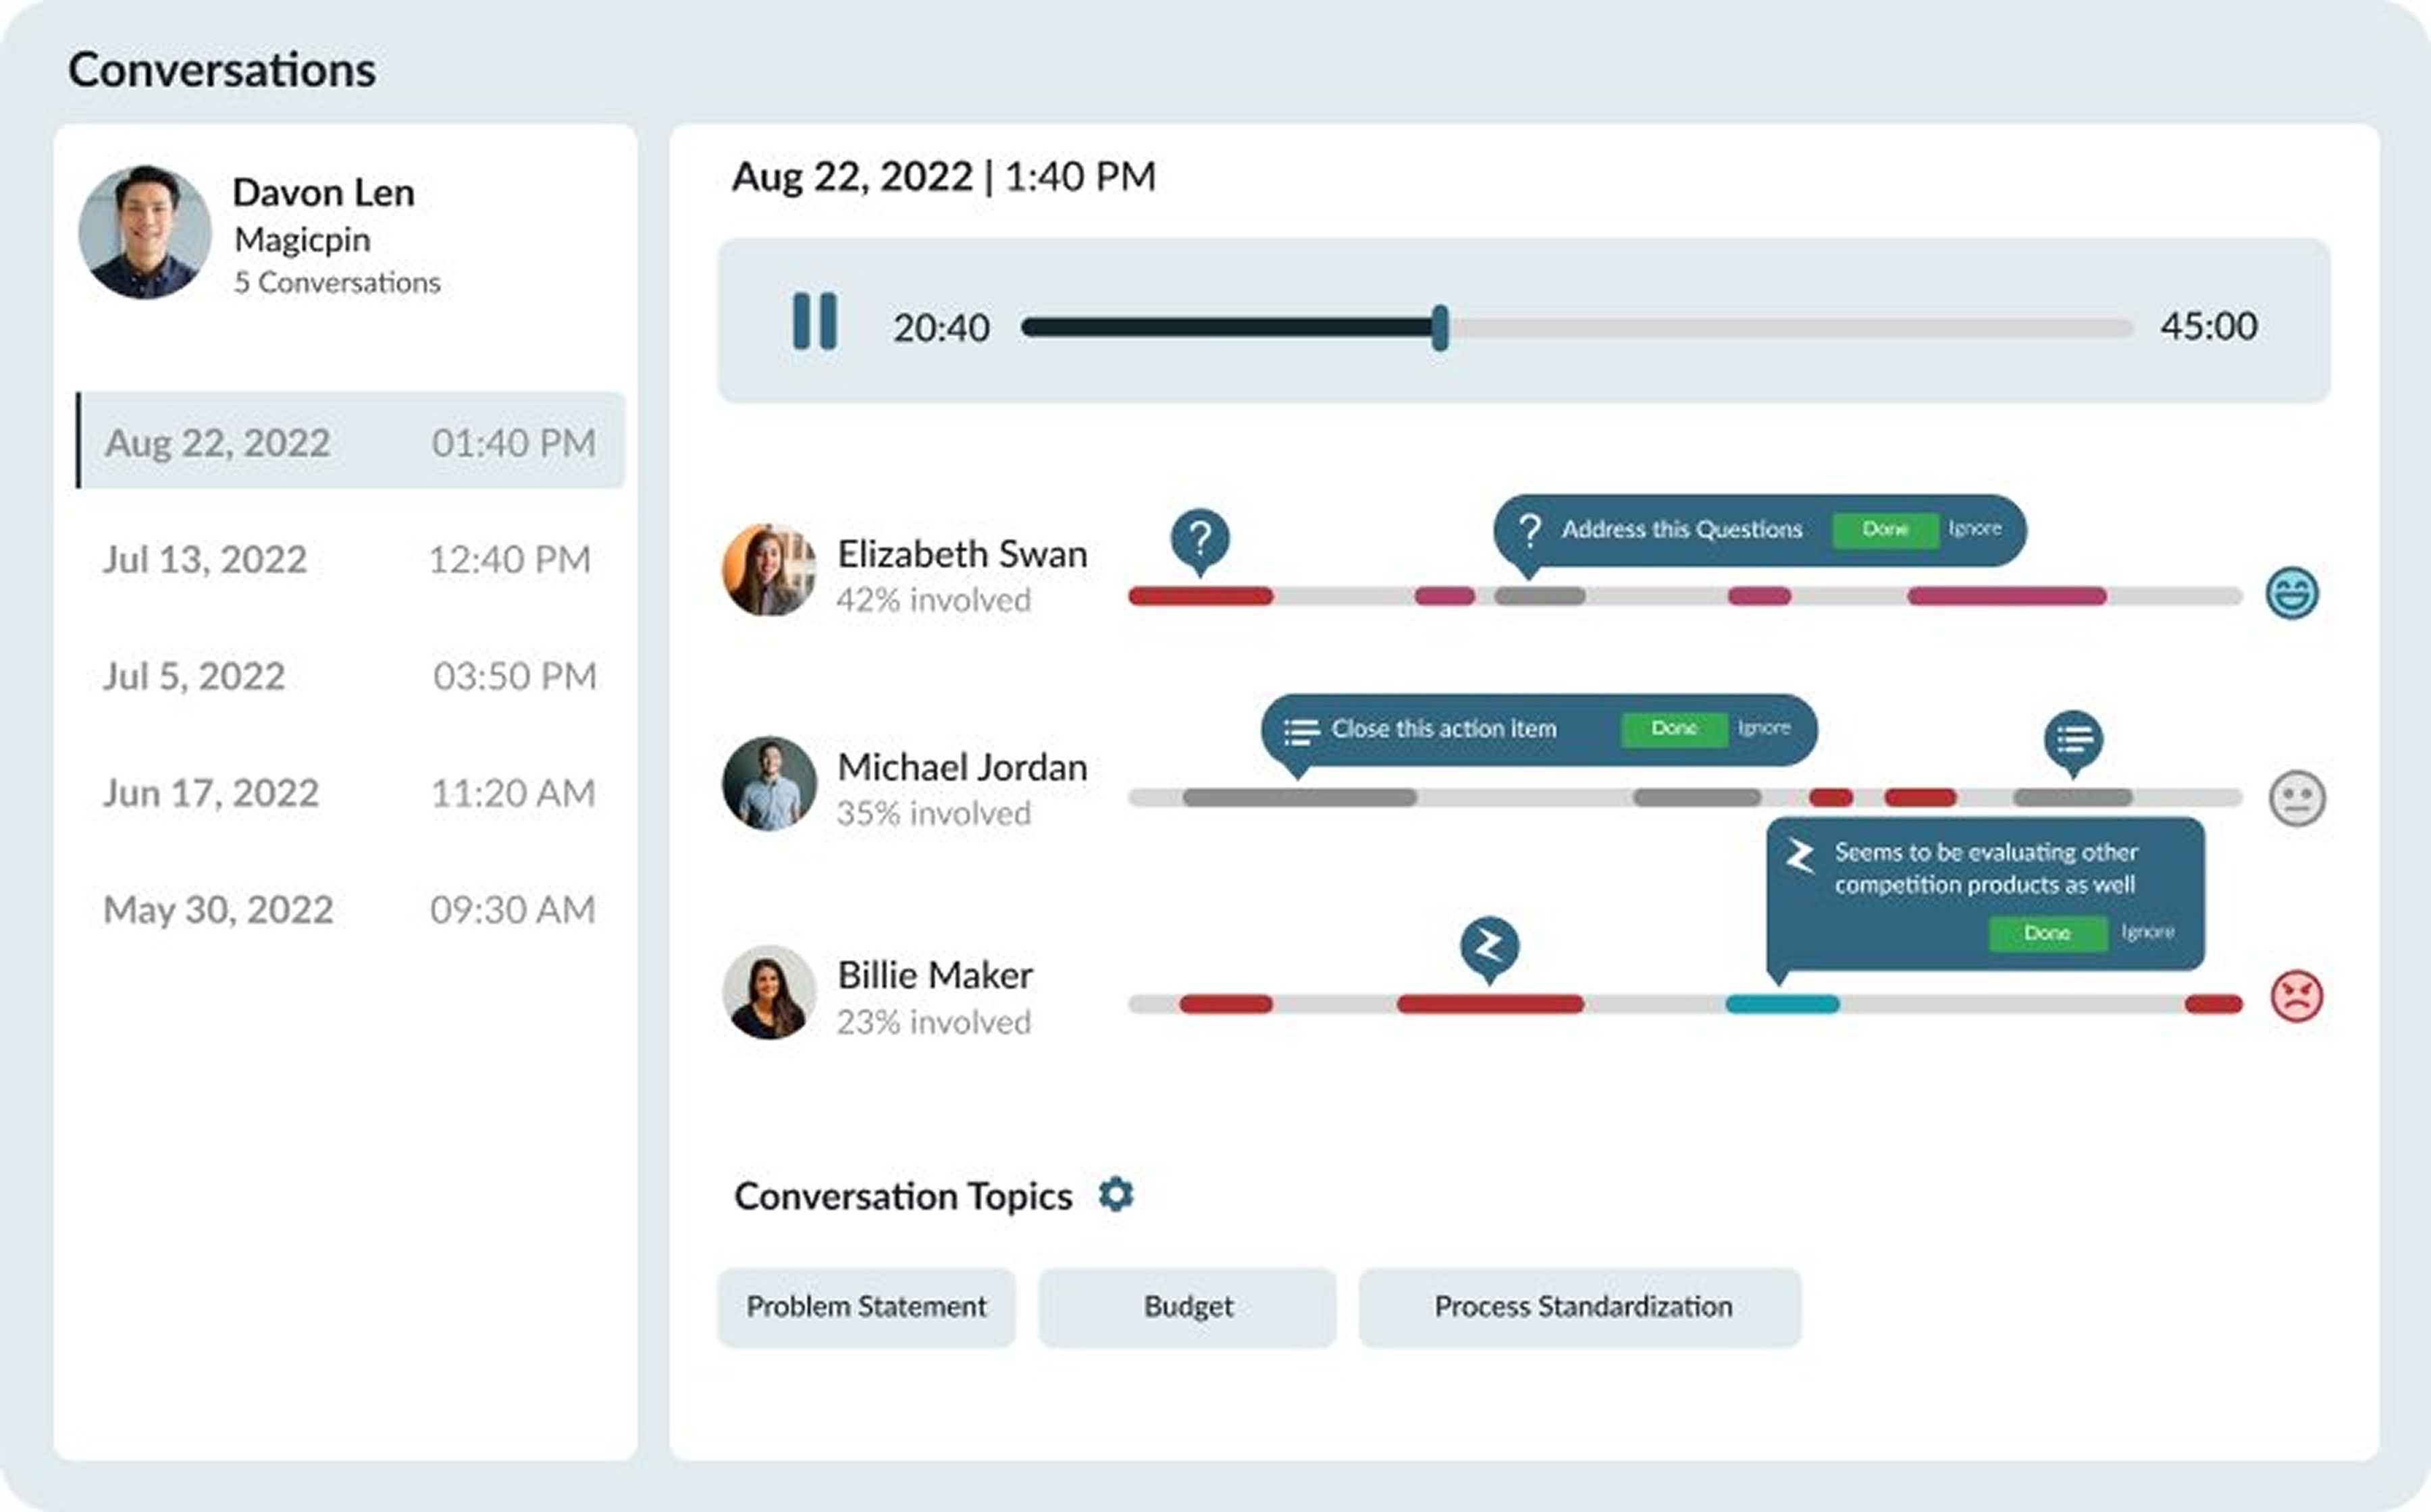Click the angry sentiment emoji for Billie Maker

click(2297, 996)
